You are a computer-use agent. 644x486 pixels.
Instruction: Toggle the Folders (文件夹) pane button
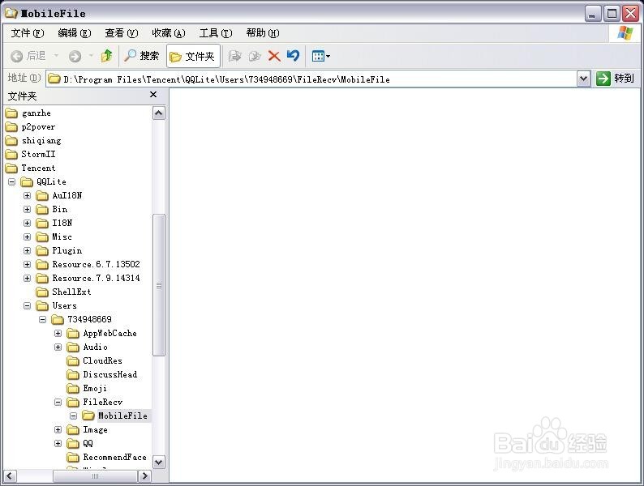point(193,56)
